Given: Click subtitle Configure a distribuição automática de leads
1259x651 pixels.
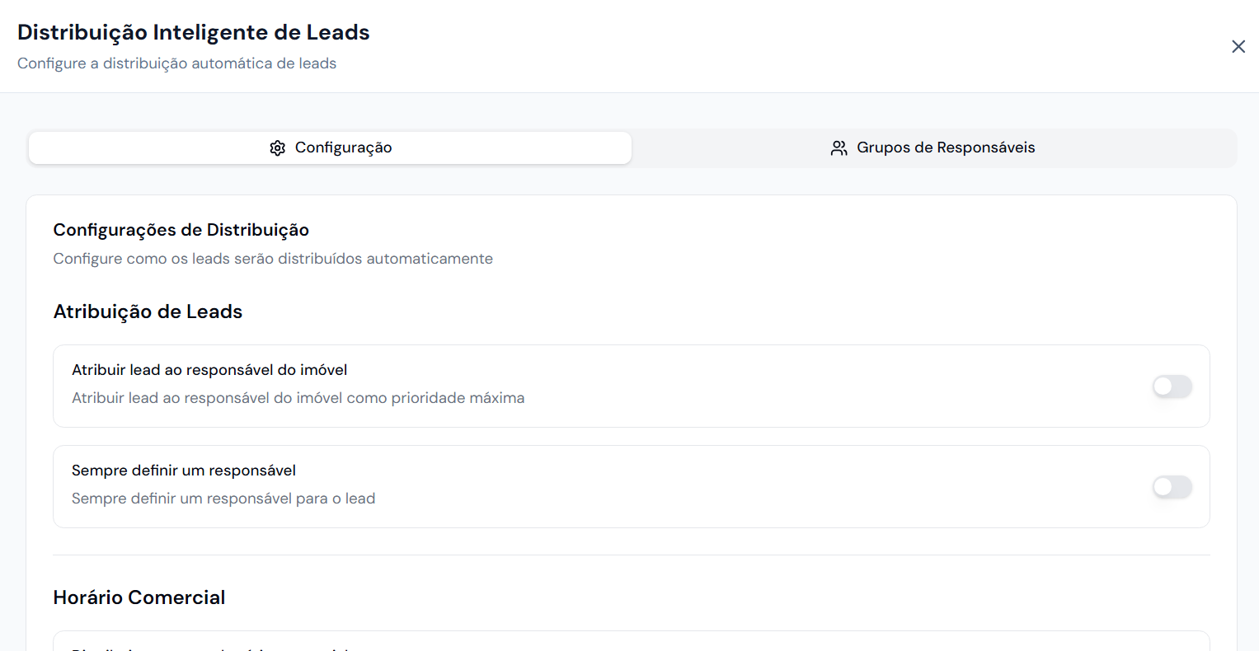Looking at the screenshot, I should point(176,63).
